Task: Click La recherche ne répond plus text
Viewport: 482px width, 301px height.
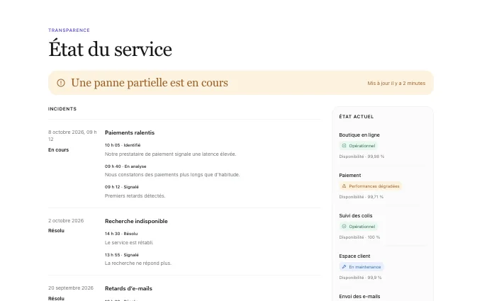Action: (138, 263)
